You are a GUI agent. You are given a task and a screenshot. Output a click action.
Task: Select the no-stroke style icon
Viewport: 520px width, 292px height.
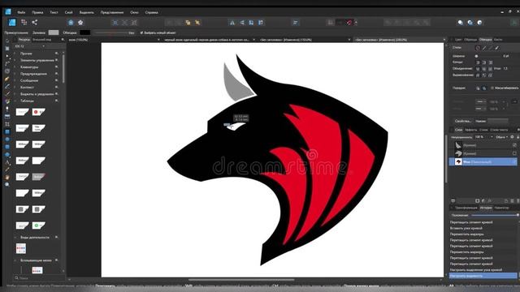(x=478, y=48)
